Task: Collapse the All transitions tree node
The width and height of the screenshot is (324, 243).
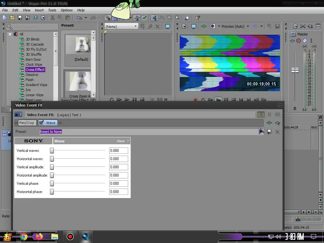Action: tap(10, 34)
